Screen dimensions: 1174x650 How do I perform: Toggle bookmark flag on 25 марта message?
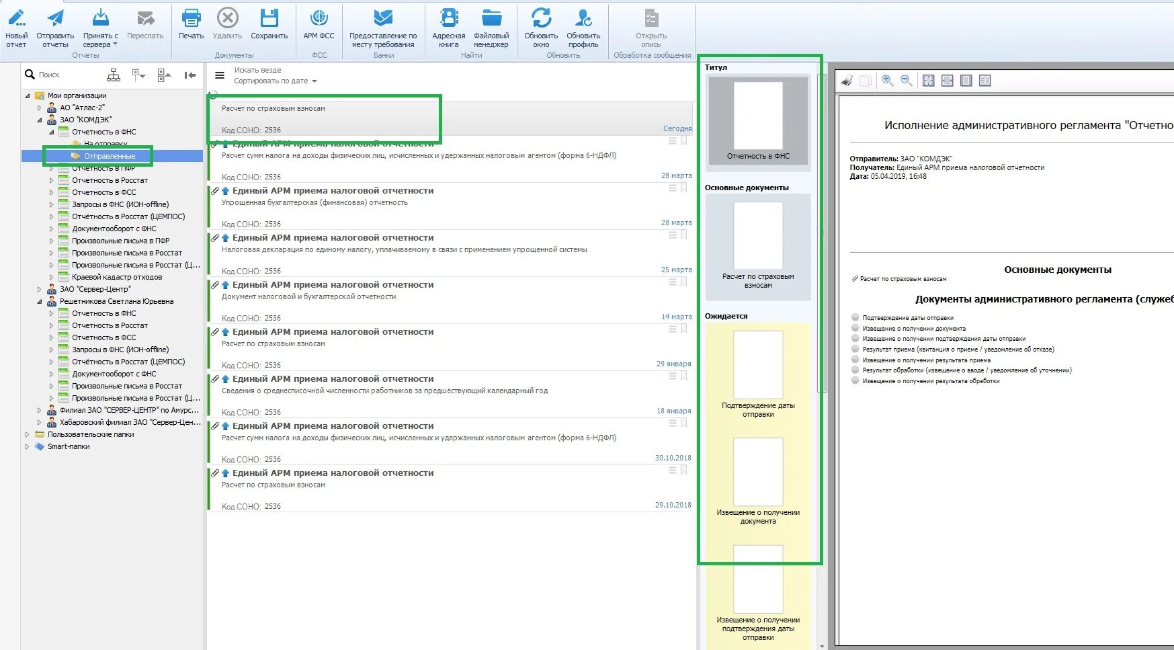point(684,235)
